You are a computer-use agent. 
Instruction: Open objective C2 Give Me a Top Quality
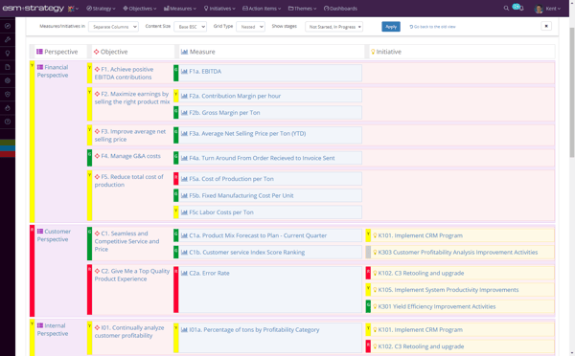[x=132, y=275]
